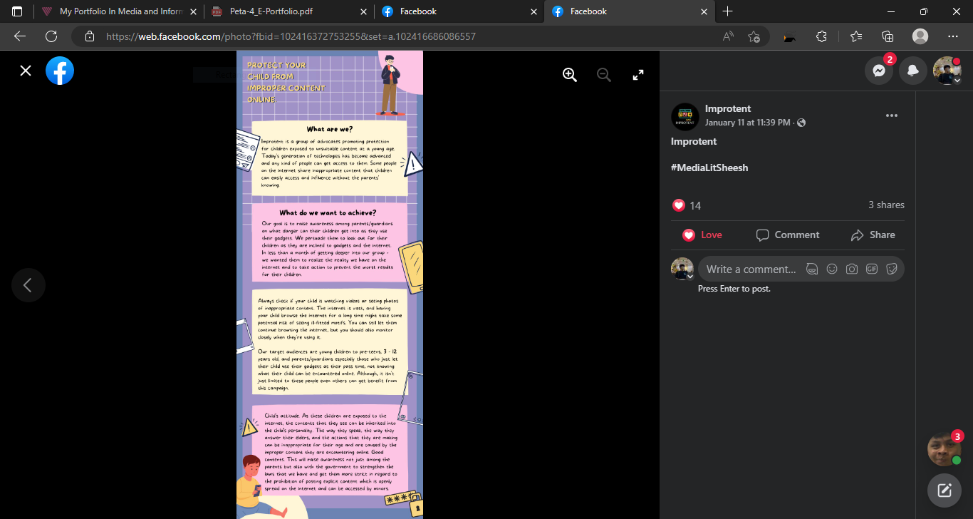Open account menu from profile picture

(x=947, y=71)
